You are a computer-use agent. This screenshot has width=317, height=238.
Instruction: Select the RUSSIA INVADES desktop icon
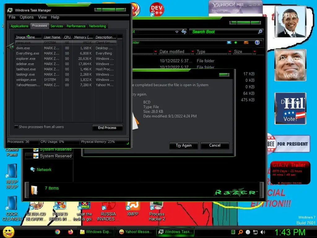click(x=108, y=211)
